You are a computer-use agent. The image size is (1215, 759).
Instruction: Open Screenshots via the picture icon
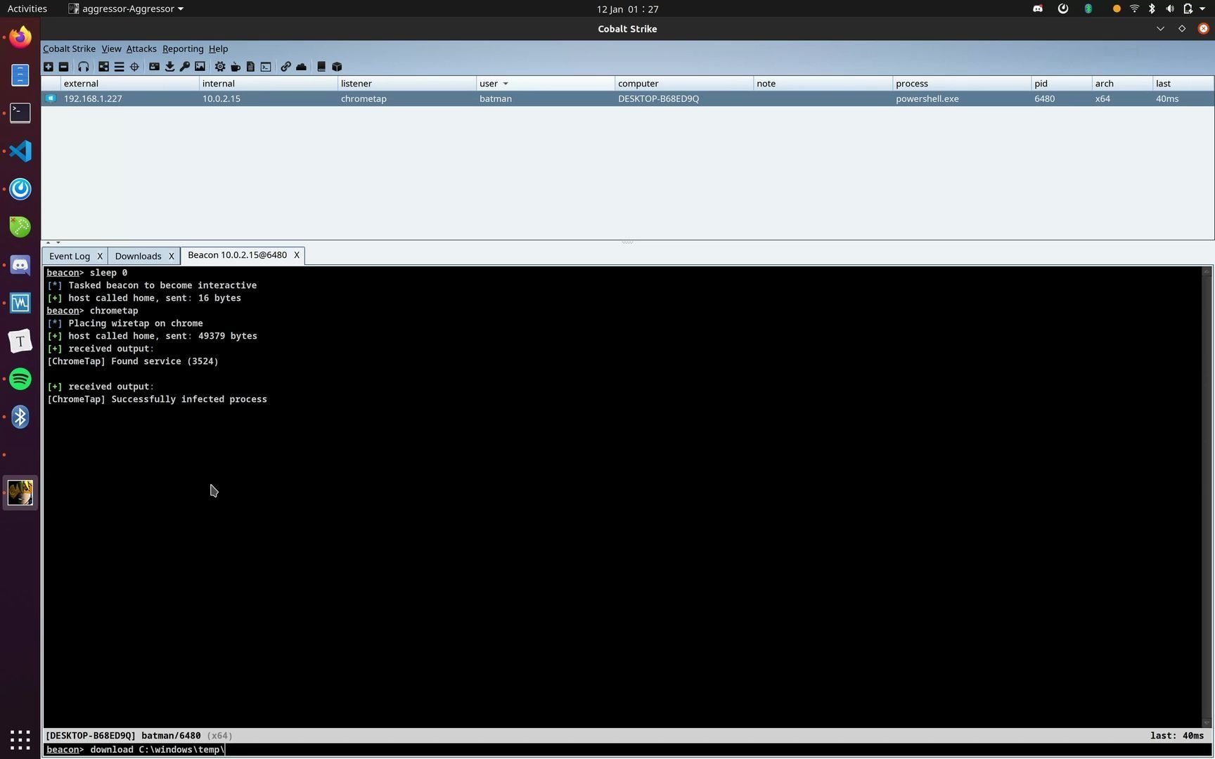(x=200, y=67)
